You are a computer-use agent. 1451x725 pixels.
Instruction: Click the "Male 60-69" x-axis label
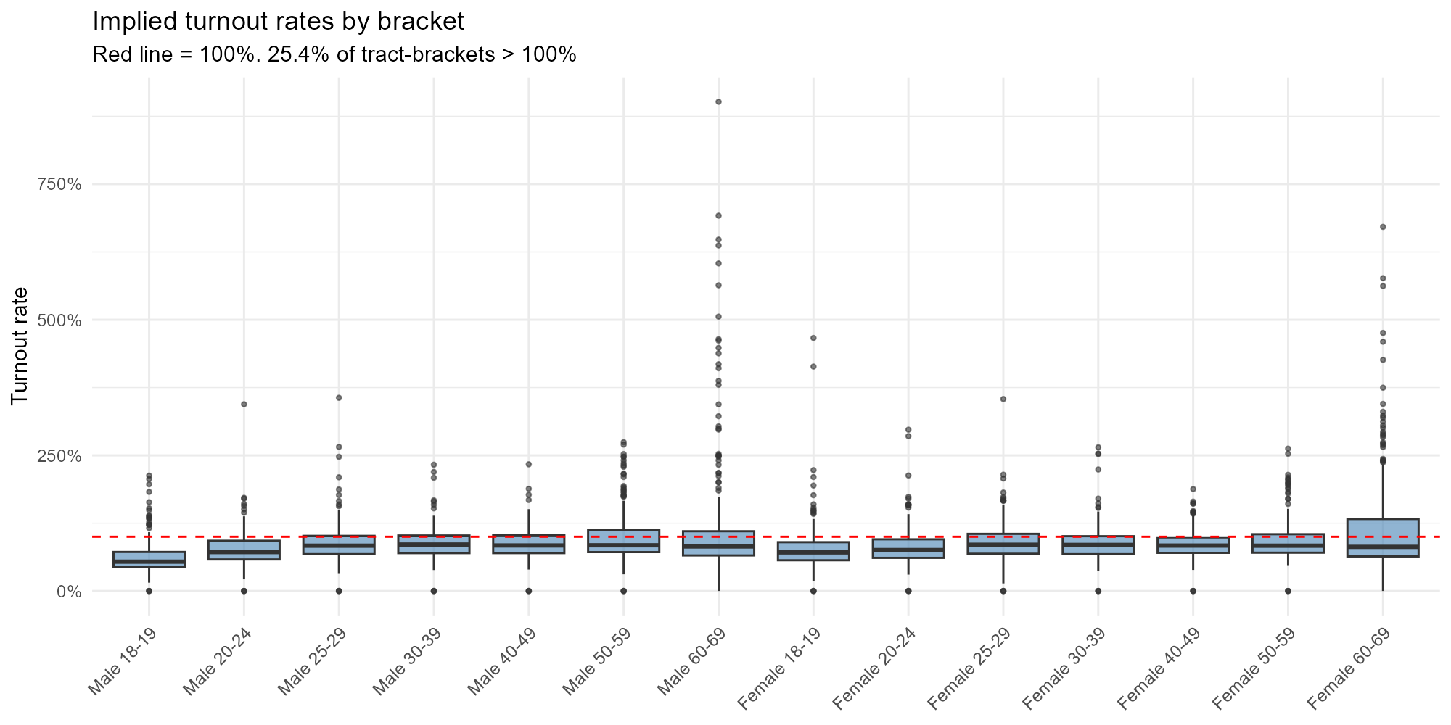(x=692, y=662)
